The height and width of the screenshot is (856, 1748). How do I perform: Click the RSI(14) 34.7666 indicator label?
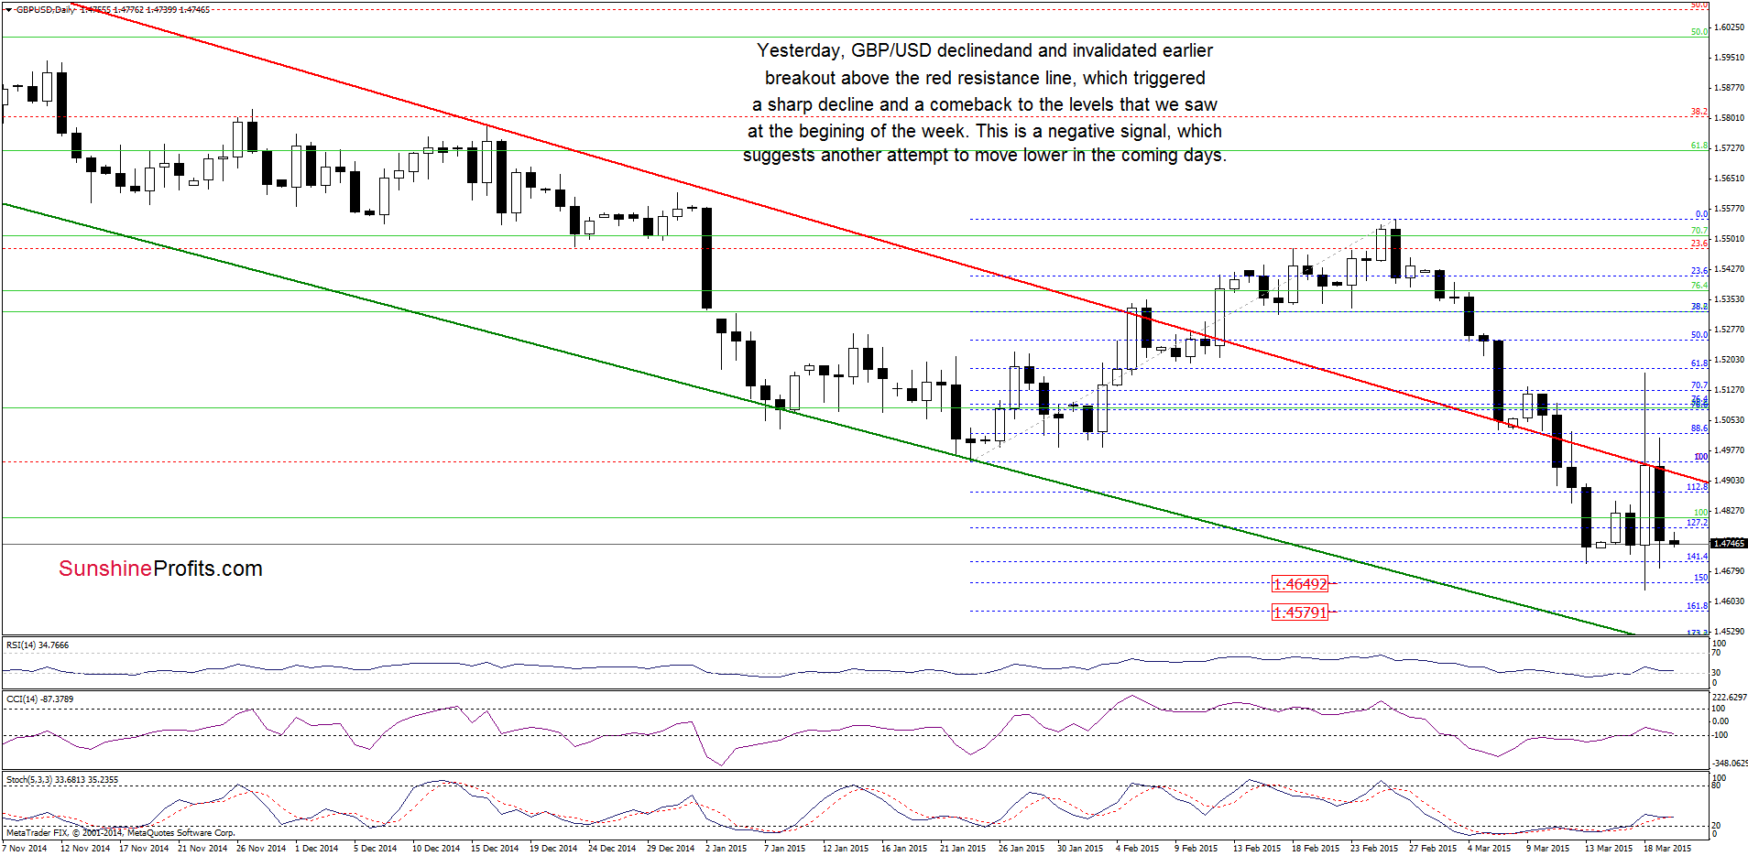[x=38, y=645]
